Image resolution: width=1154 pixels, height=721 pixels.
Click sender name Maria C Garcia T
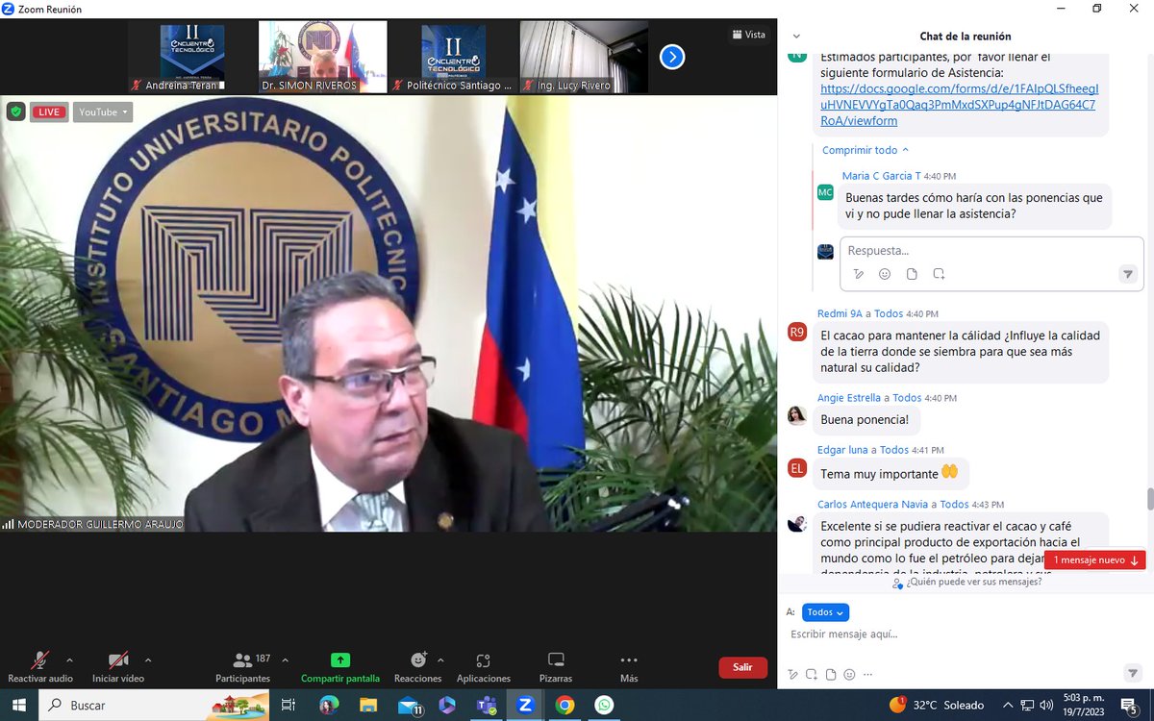click(881, 176)
